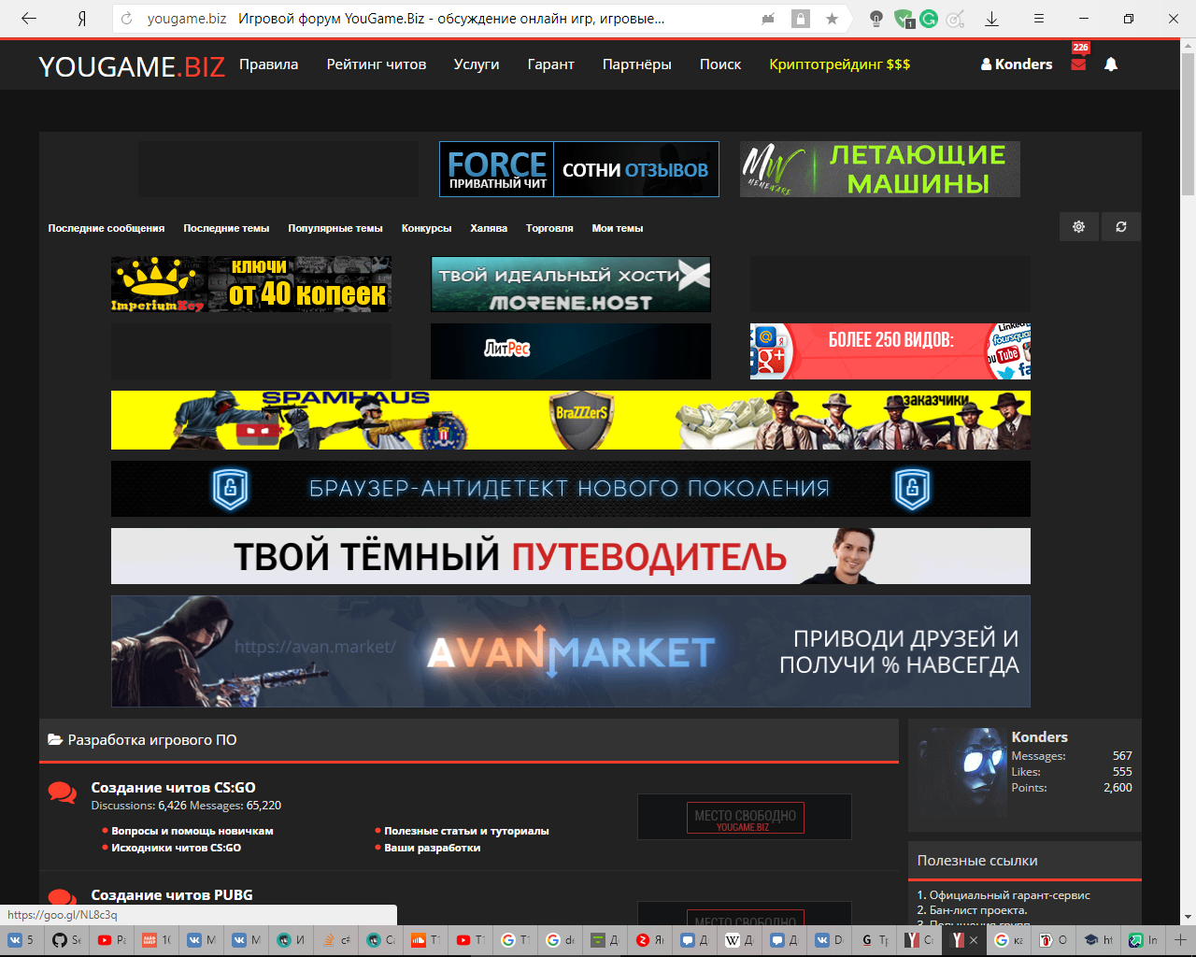Click the forum refresh button
Image resolution: width=1196 pixels, height=957 pixels.
coord(1121,227)
